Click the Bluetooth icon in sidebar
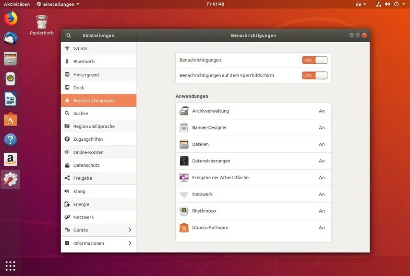Screen dimensions: 410x276 tap(67, 61)
